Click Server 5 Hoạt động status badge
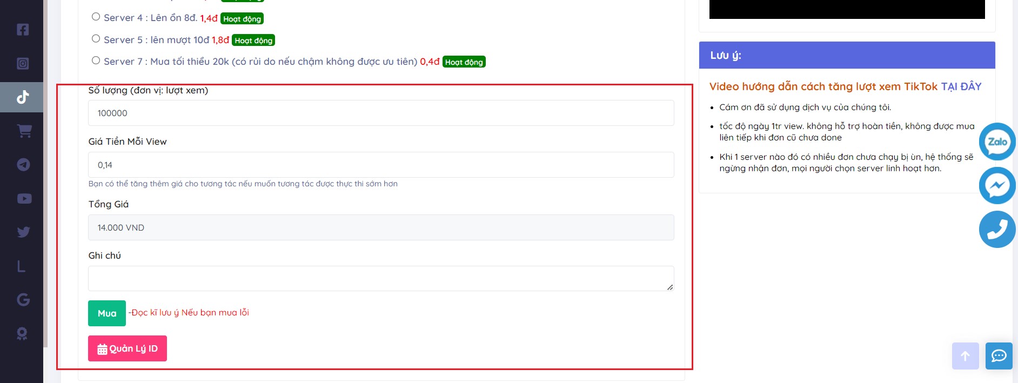1018x383 pixels. tap(253, 41)
